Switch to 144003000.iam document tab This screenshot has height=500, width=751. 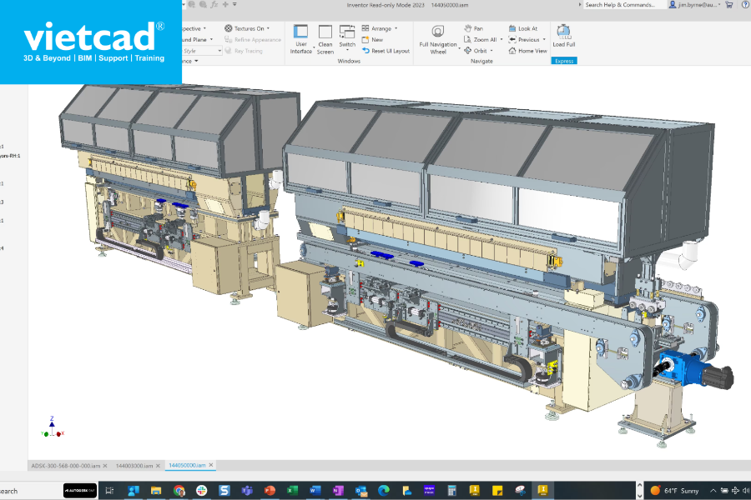(134, 466)
